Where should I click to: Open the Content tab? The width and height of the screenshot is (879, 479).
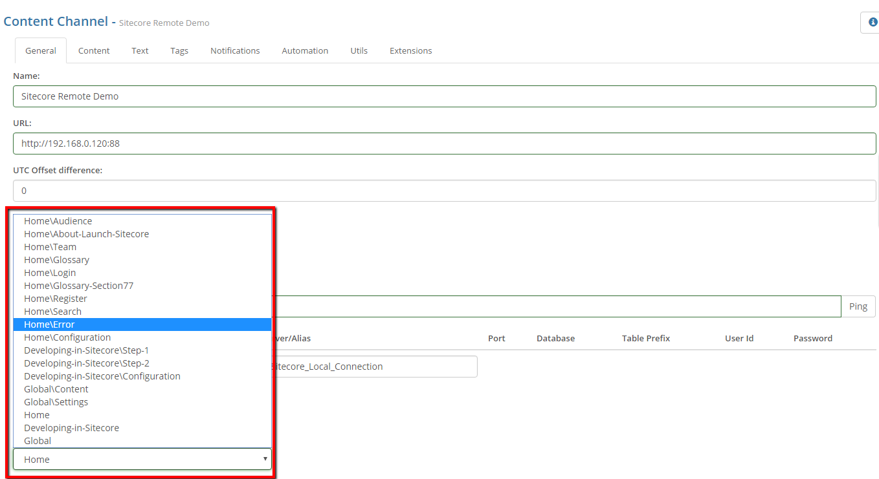click(94, 50)
